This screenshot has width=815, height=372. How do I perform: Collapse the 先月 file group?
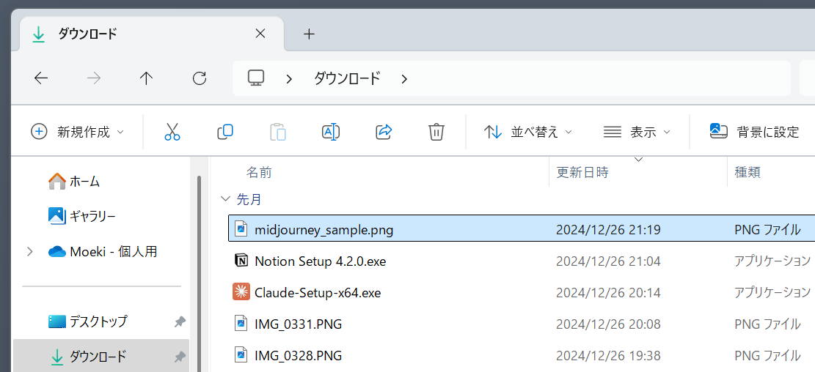point(224,199)
